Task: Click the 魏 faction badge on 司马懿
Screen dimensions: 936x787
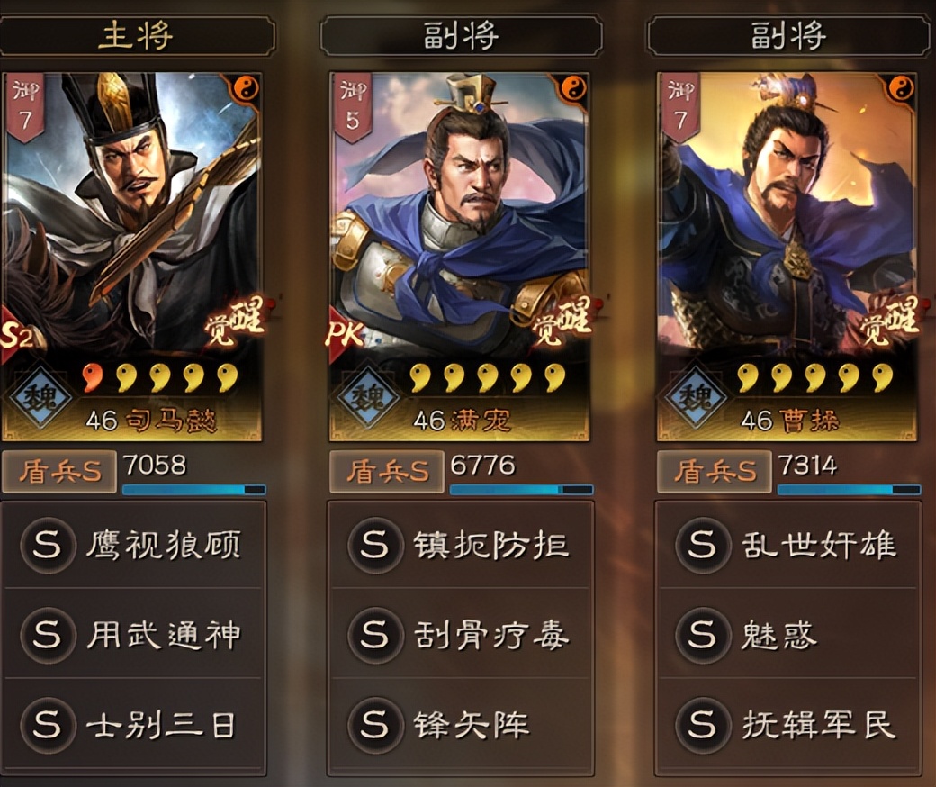Action: [x=40, y=397]
